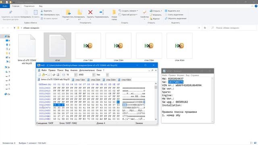Select the bmw x5 e70 155kW file thumbnail
The width and height of the screenshot is (258, 145).
27,46
